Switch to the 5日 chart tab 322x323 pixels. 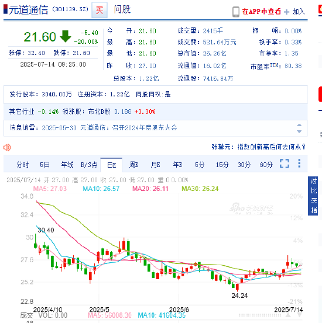coord(45,165)
